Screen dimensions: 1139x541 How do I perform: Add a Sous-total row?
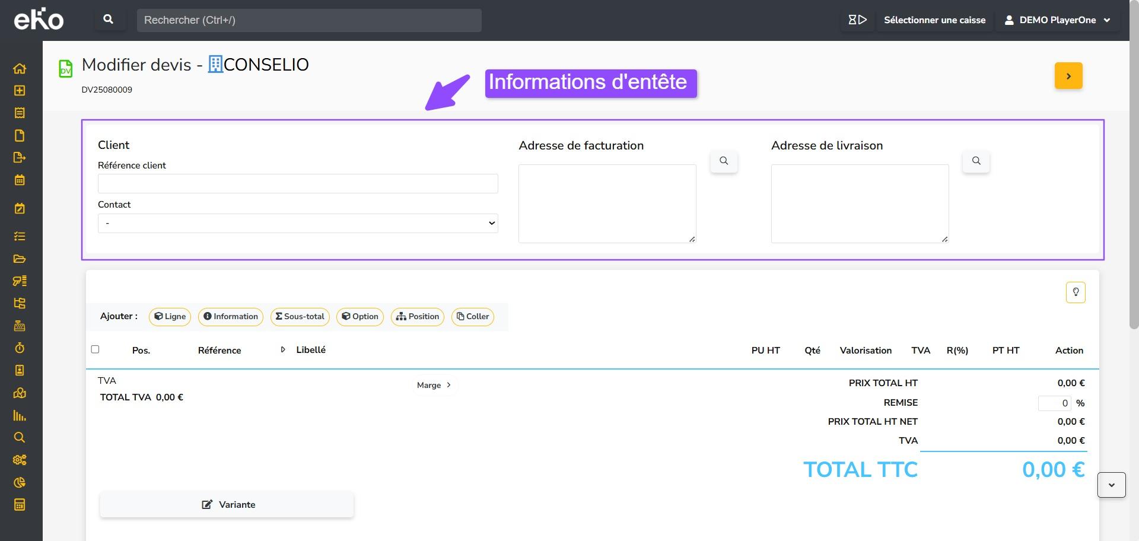300,316
